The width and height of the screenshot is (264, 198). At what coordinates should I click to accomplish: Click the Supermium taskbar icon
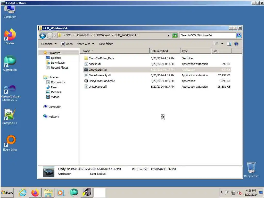(x=74, y=193)
